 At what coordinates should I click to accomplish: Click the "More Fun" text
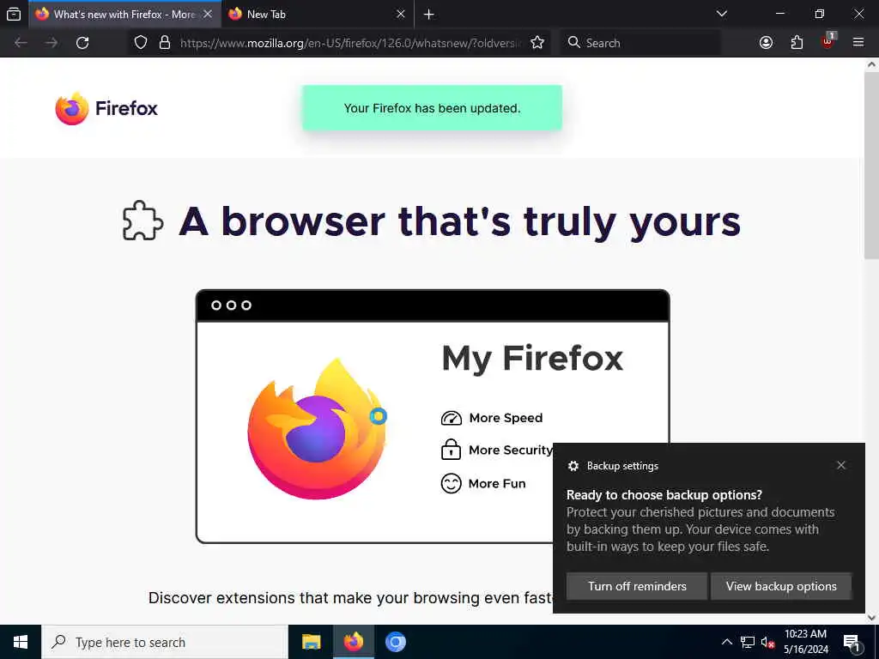pyautogui.click(x=497, y=484)
